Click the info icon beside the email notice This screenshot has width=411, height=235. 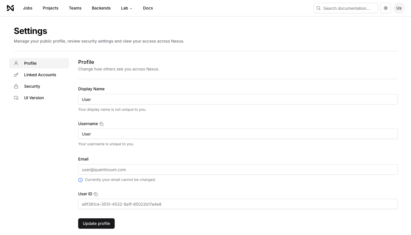80,180
